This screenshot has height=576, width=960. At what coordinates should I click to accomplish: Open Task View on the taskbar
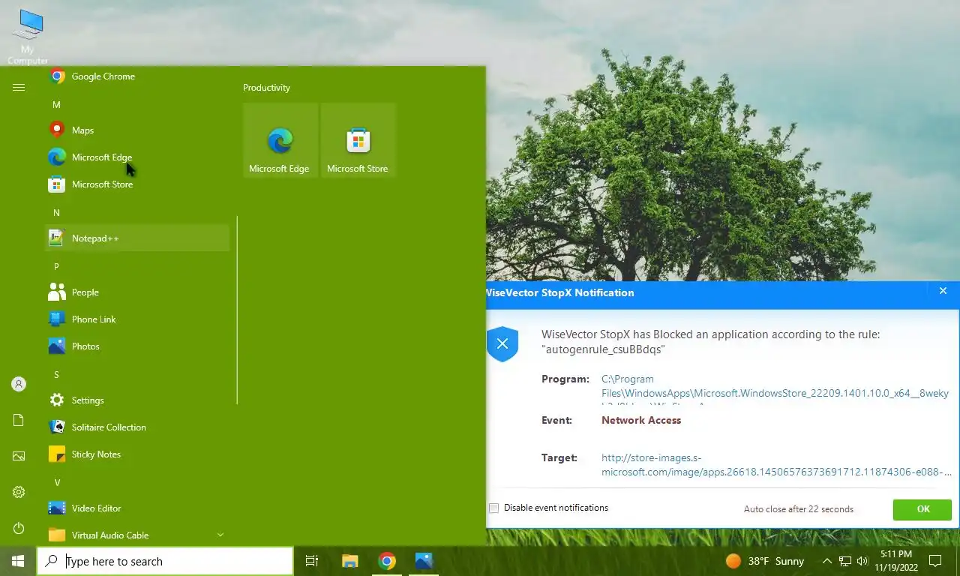click(312, 561)
